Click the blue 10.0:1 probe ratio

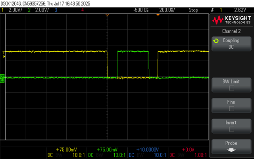coord(160,155)
